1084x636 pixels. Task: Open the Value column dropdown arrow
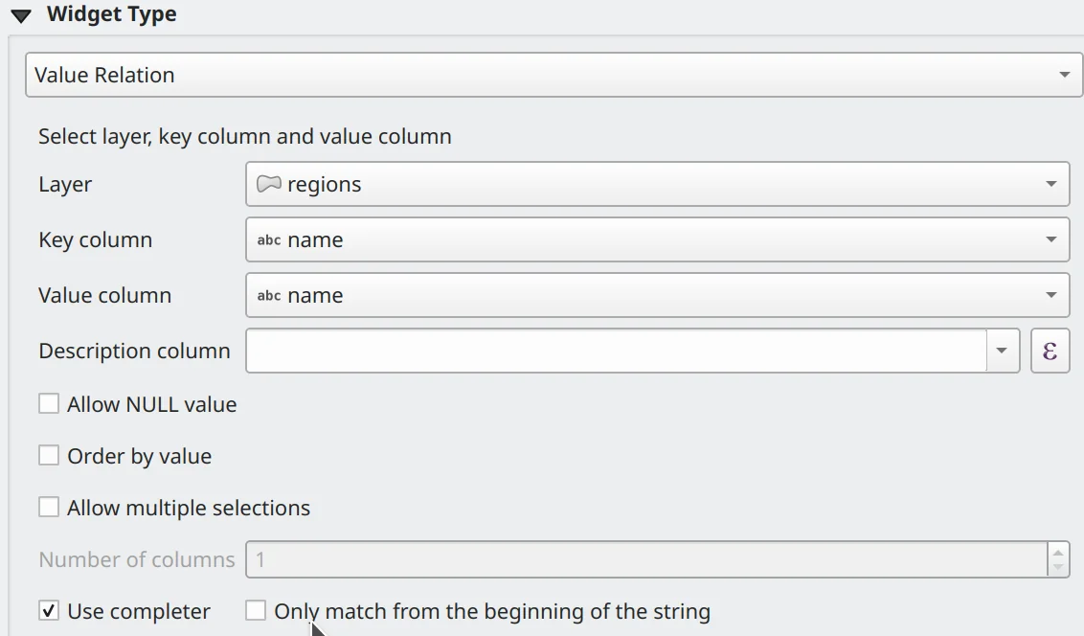[x=1050, y=295]
